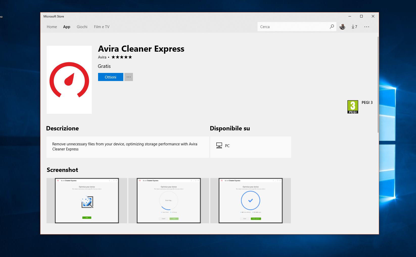
Task: Maximize the Microsoft Store window
Action: 361,16
